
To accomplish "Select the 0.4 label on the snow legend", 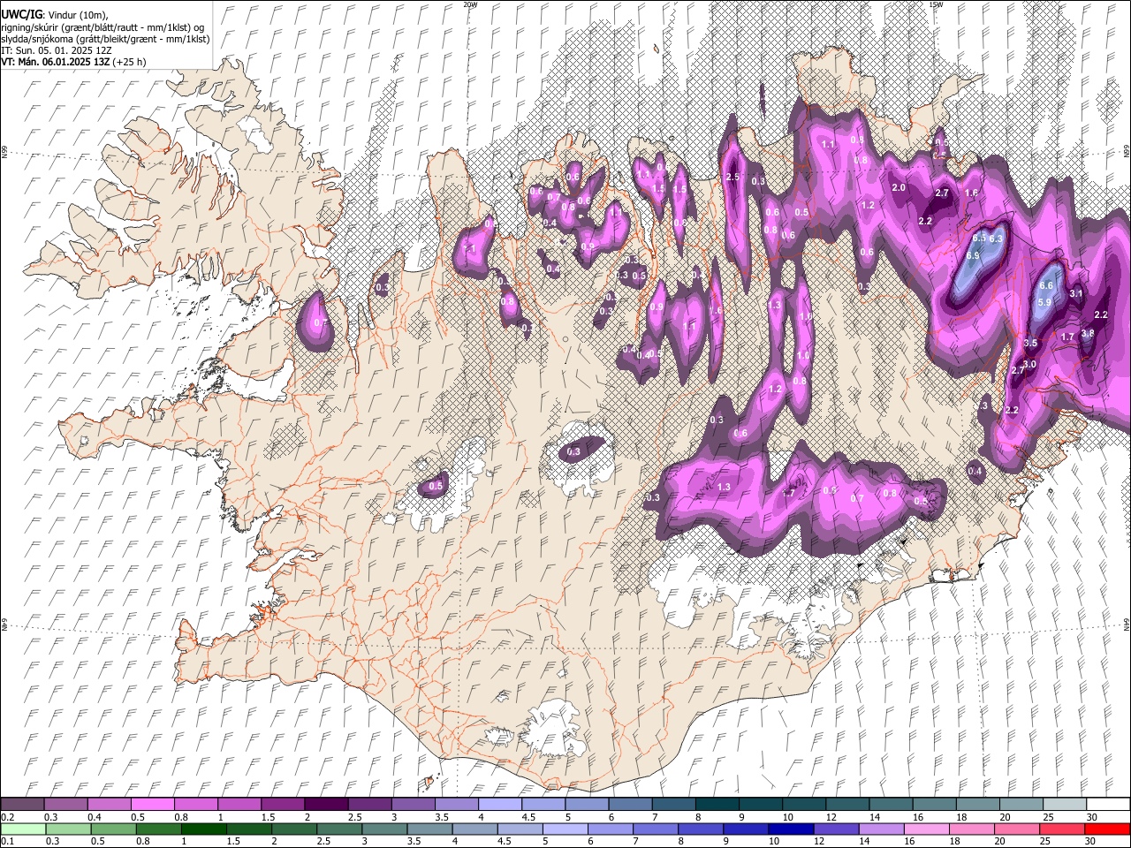I will (x=94, y=817).
